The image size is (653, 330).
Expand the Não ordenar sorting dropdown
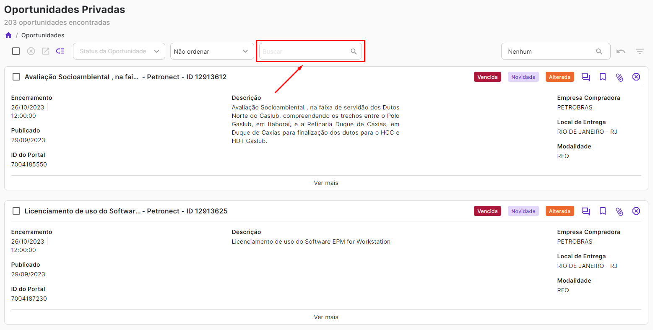[x=212, y=51]
